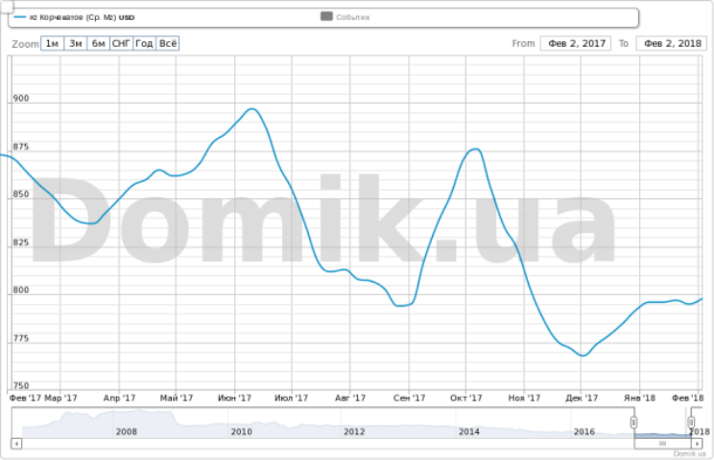Edit the To date field

[672, 44]
